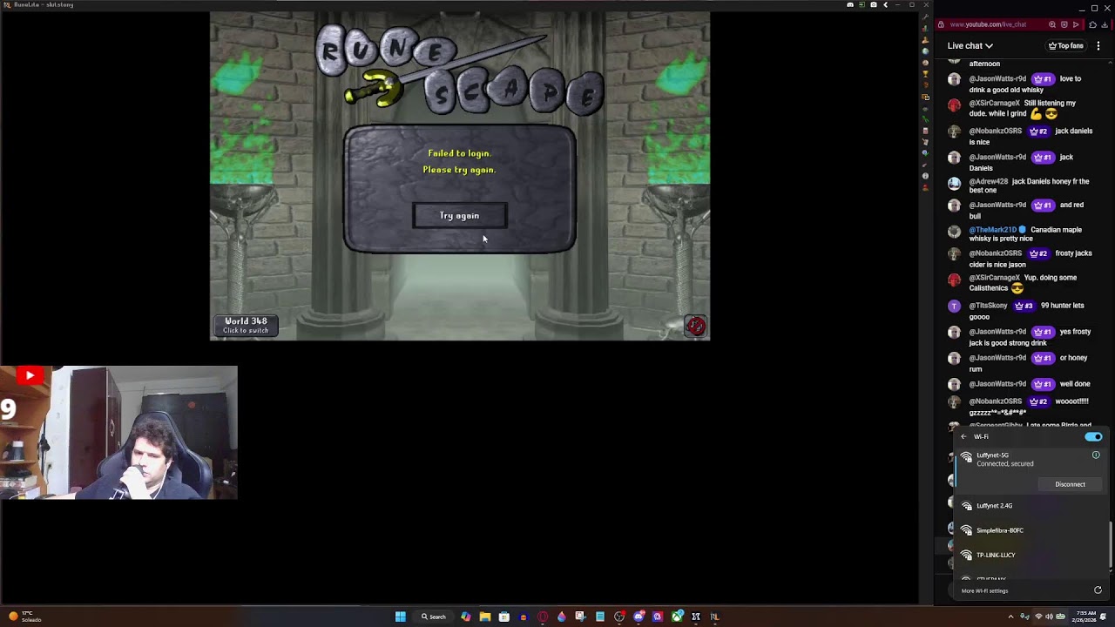Click the taskbar Search box
Screen dimensions: 1115x627
click(434, 617)
